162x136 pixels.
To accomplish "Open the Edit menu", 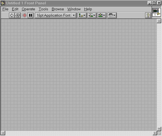I will point(15,9).
